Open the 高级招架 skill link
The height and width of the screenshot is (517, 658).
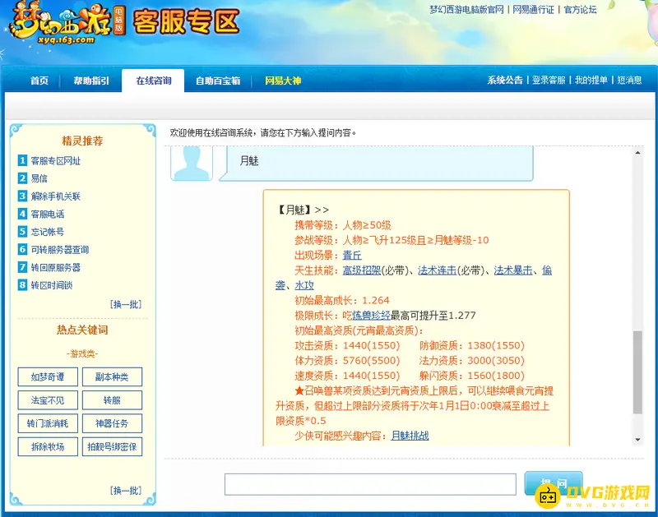pos(361,270)
